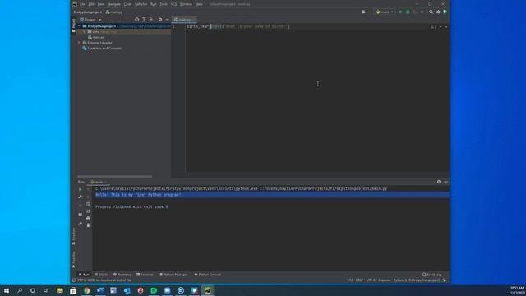Open the File menu
526x296 pixels.
(82, 4)
